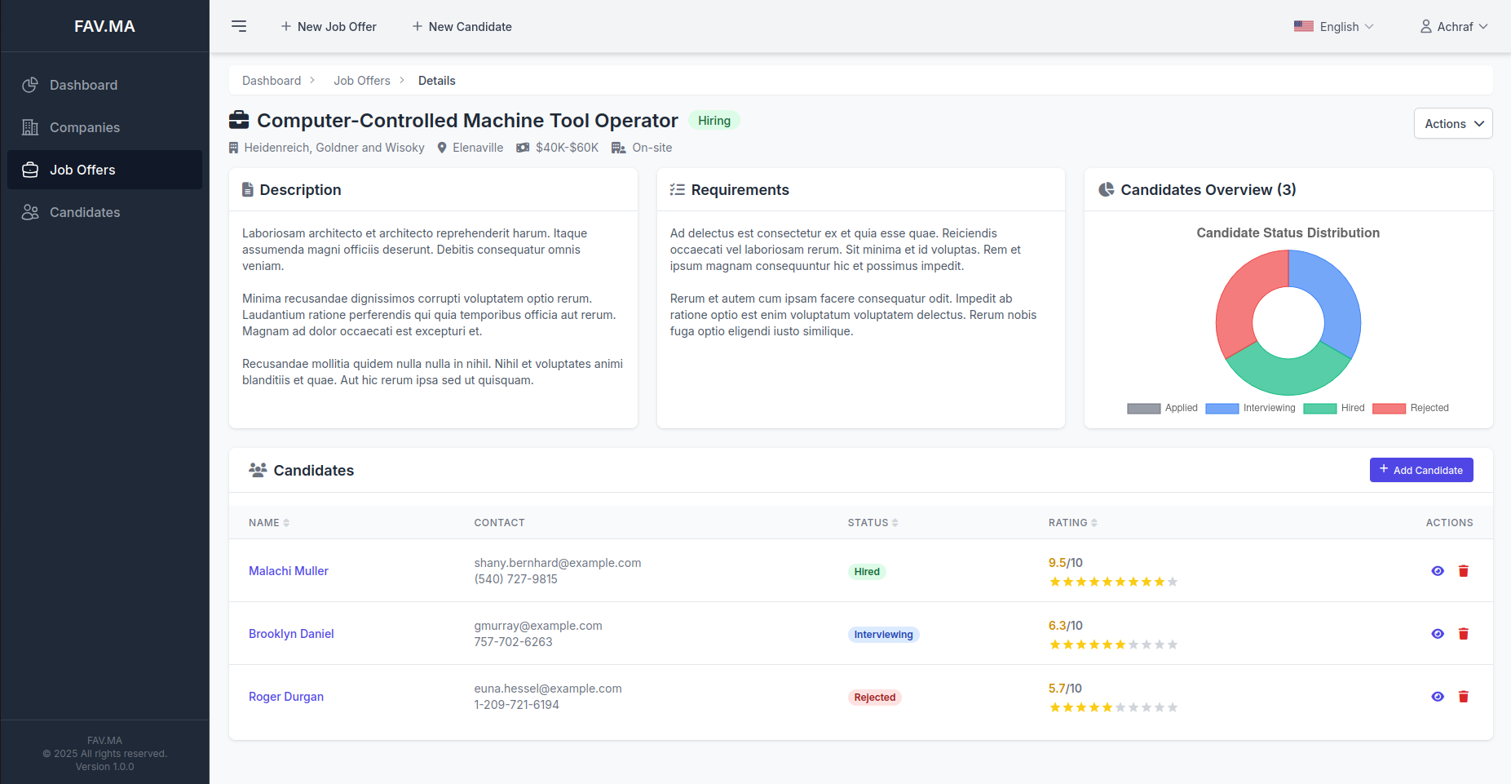Delete Brooklyn Daniel with the trash icon
Image resolution: width=1511 pixels, height=784 pixels.
tap(1463, 634)
